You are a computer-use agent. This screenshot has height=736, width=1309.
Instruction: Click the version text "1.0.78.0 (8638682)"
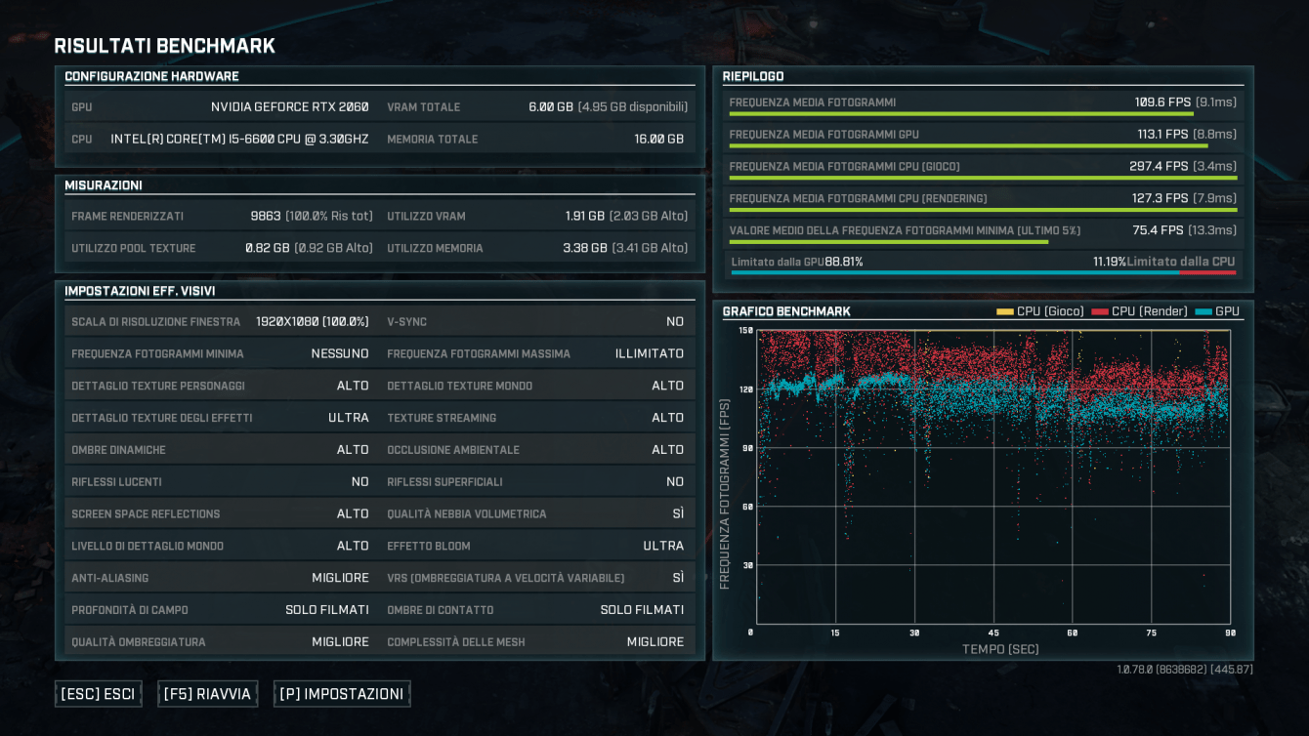[1164, 670]
